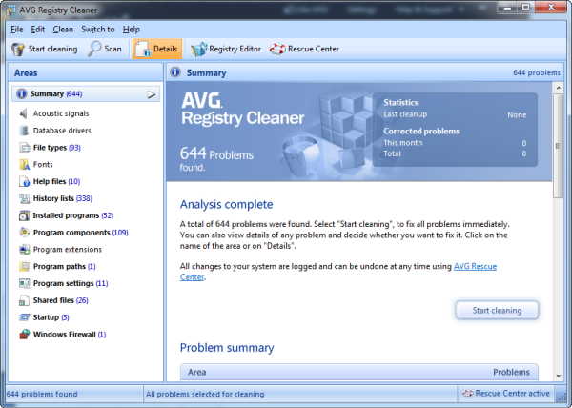The image size is (572, 408).
Task: Click the Program components gear icon
Action: tap(24, 233)
